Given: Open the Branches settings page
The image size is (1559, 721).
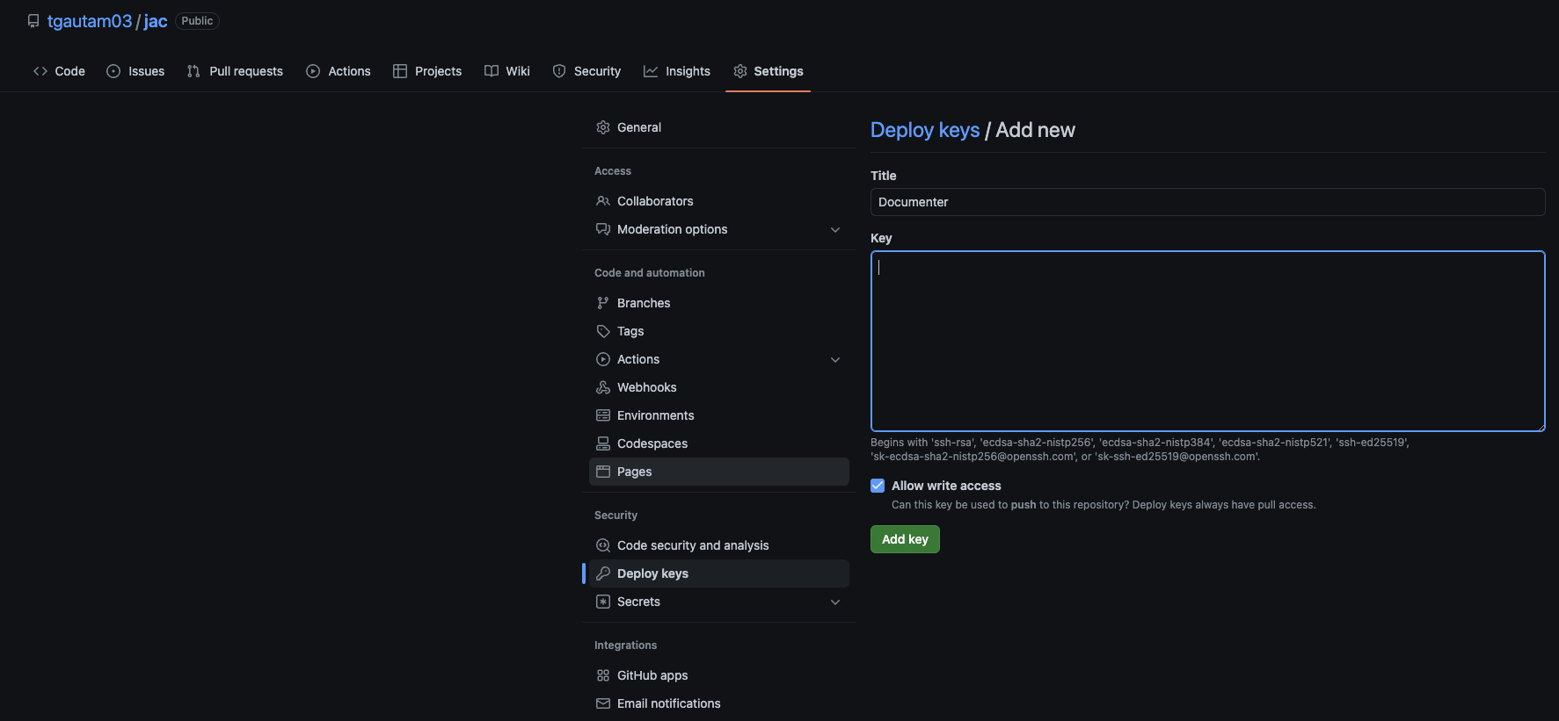Looking at the screenshot, I should [x=719, y=303].
